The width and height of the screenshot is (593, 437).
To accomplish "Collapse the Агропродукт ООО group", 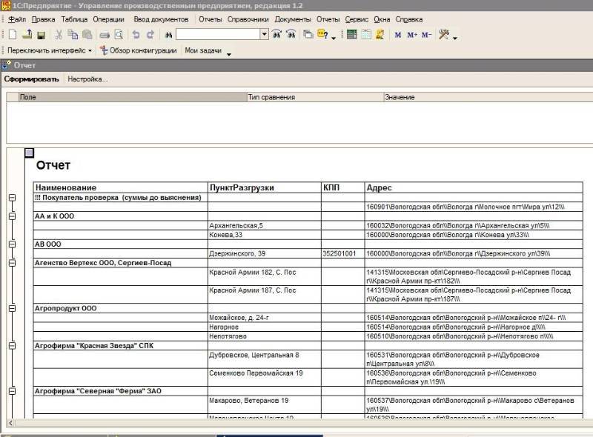I will (12, 307).
